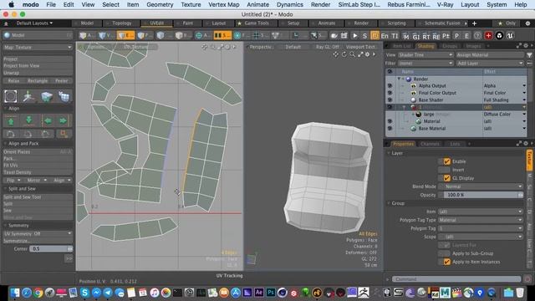This screenshot has height=301, width=535.
Task: Select the circular Relax UV tool icon
Action: pyautogui.click(x=11, y=96)
